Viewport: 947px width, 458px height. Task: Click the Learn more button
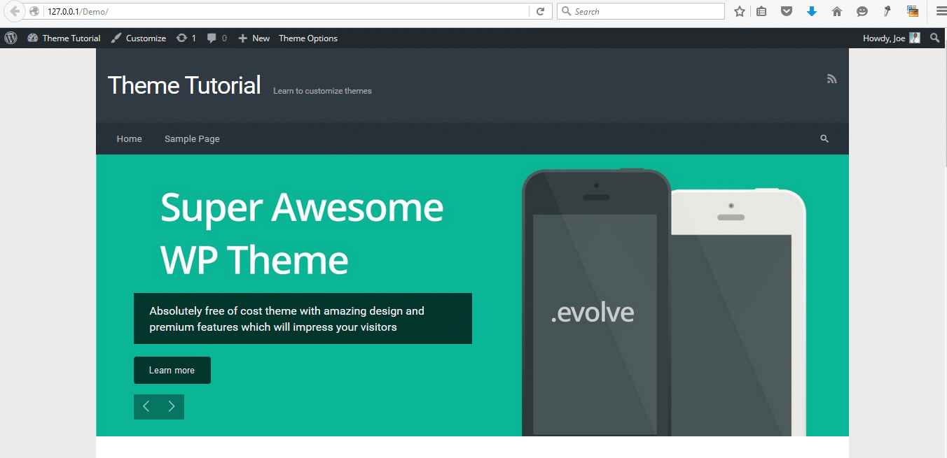point(172,370)
